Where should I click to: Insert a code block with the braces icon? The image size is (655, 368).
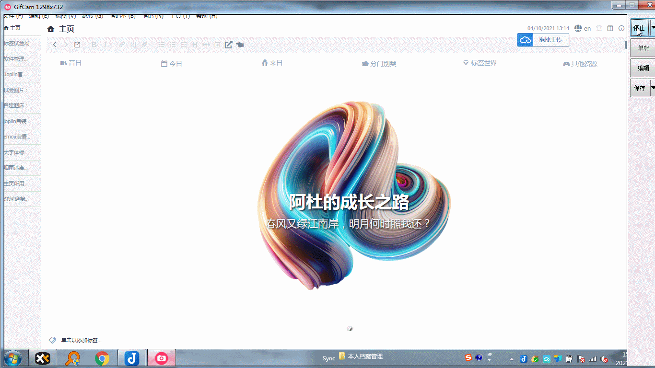tap(133, 45)
